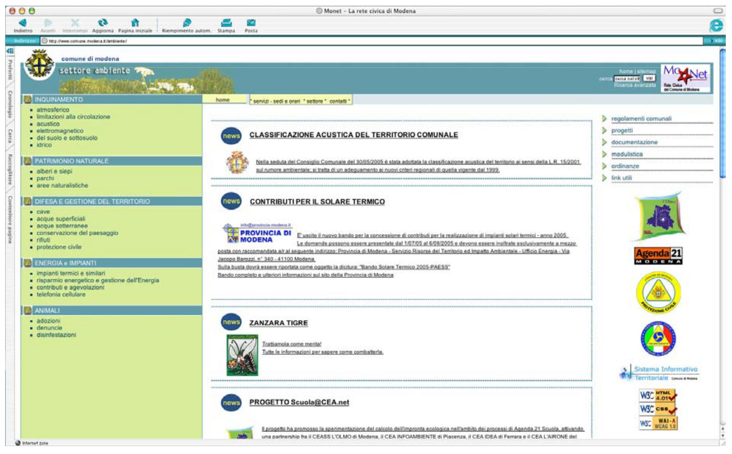Image resolution: width=732 pixels, height=454 pixels.
Task: Open the Cerca side tab
Action: [x=10, y=136]
